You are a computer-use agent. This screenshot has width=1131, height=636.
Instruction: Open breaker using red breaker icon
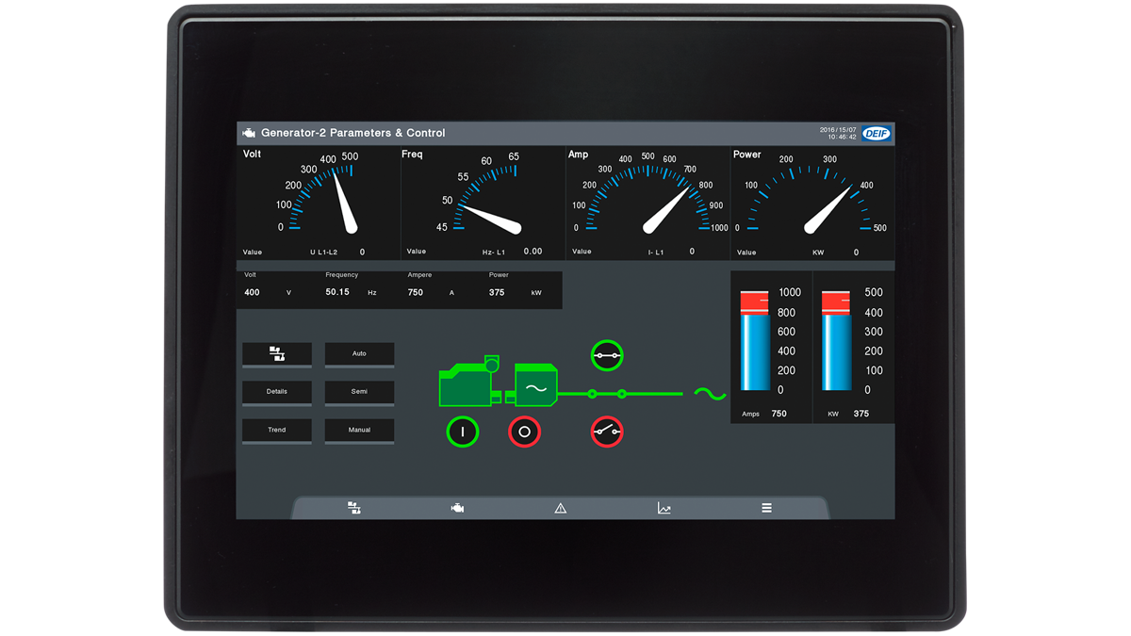tap(607, 432)
